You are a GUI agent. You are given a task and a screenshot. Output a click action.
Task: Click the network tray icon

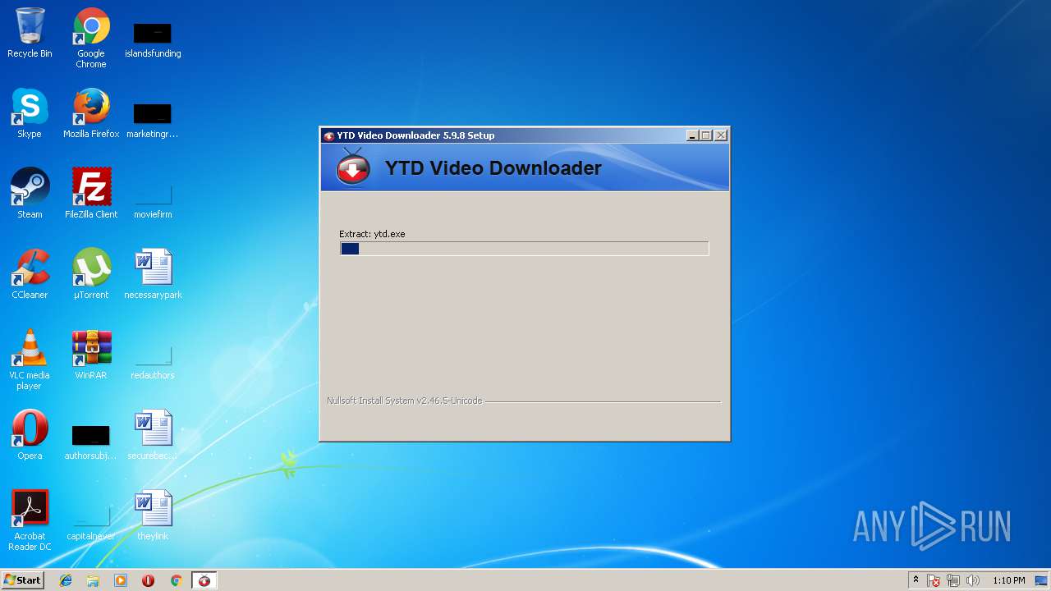[x=953, y=580]
